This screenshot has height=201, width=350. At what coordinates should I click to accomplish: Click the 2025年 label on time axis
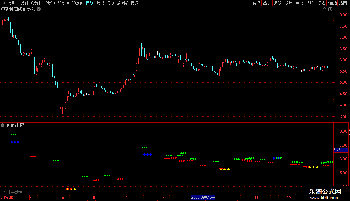[x=7, y=197]
